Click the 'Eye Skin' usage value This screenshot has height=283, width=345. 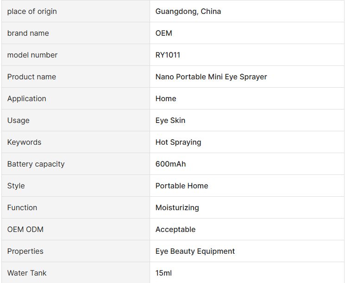click(x=170, y=120)
